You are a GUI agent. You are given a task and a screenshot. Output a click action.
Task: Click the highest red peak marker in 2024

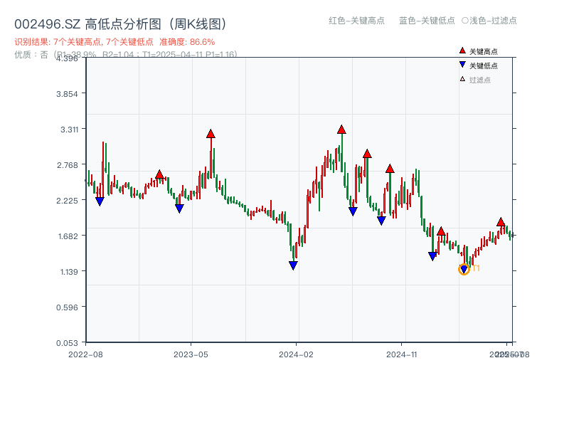[341, 130]
